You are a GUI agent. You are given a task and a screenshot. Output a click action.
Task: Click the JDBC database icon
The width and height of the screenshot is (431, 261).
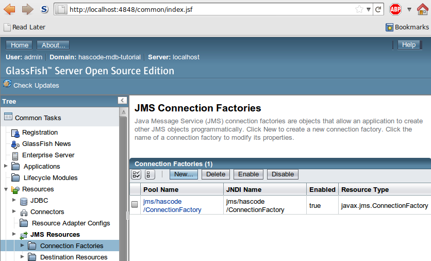(x=24, y=201)
